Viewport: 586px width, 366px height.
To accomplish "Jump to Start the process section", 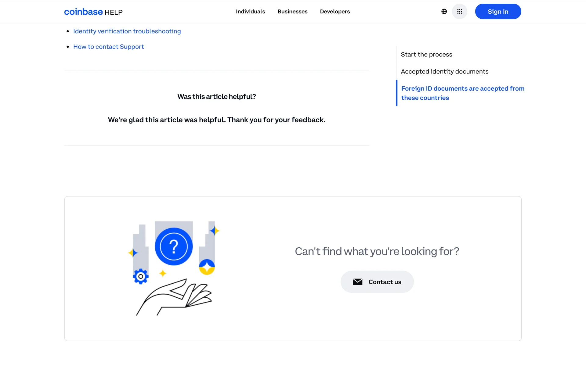I will [426, 54].
